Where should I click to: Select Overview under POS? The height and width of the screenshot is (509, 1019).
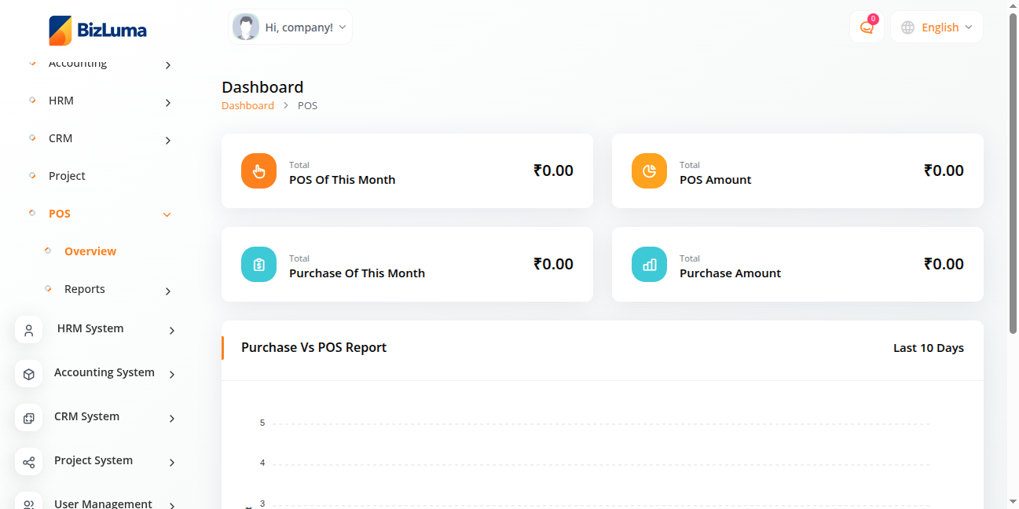click(90, 251)
